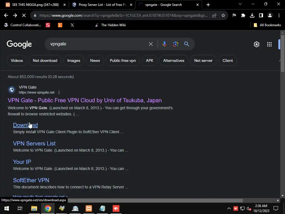Go to the Google homepage logo
The image size is (285, 214).
tap(19, 44)
